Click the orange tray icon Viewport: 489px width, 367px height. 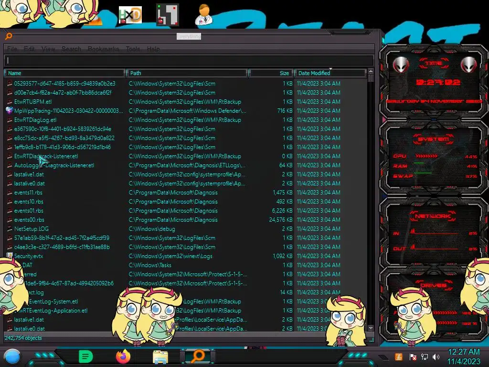399,356
